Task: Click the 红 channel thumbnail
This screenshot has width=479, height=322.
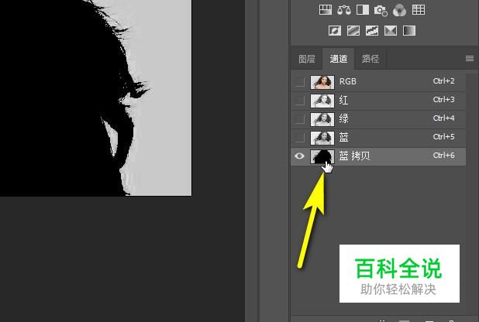Action: tap(322, 101)
